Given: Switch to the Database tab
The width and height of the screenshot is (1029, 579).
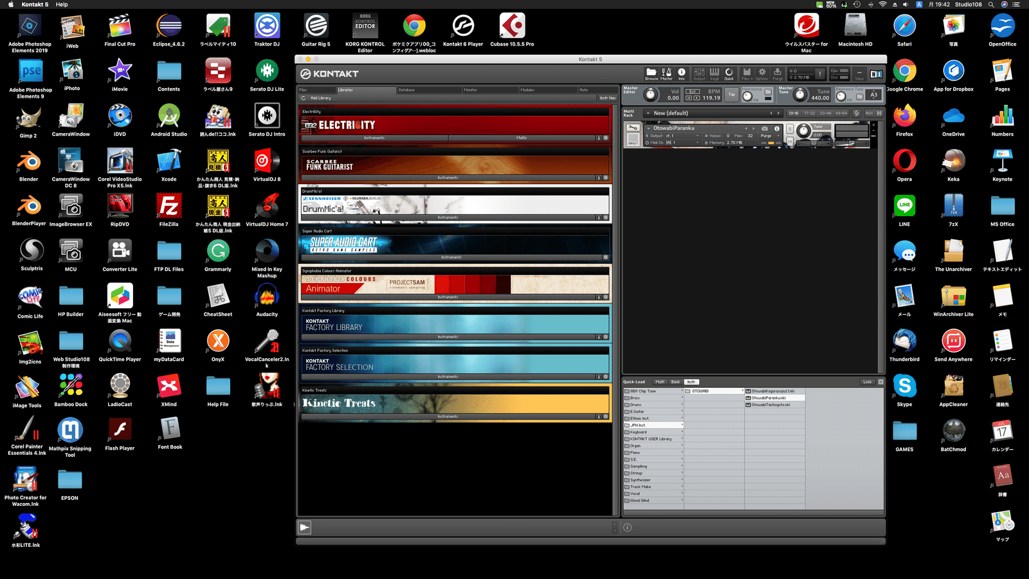Looking at the screenshot, I should 428,90.
